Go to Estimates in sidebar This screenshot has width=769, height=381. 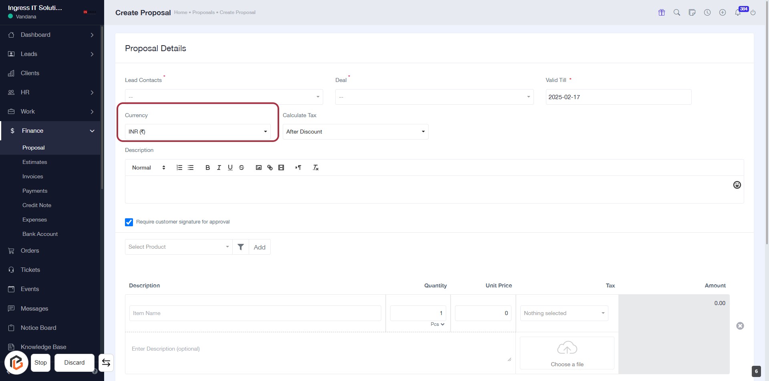34,162
